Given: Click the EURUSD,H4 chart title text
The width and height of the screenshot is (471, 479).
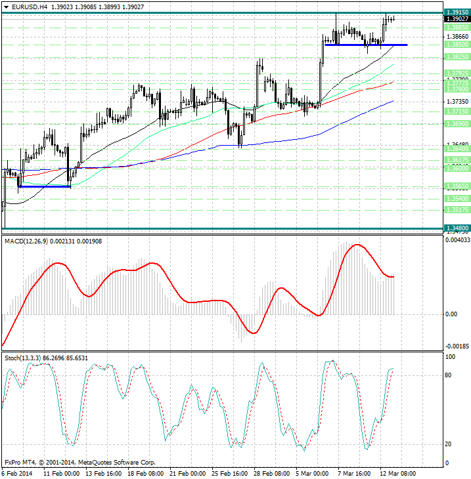Looking at the screenshot, I should pyautogui.click(x=29, y=7).
